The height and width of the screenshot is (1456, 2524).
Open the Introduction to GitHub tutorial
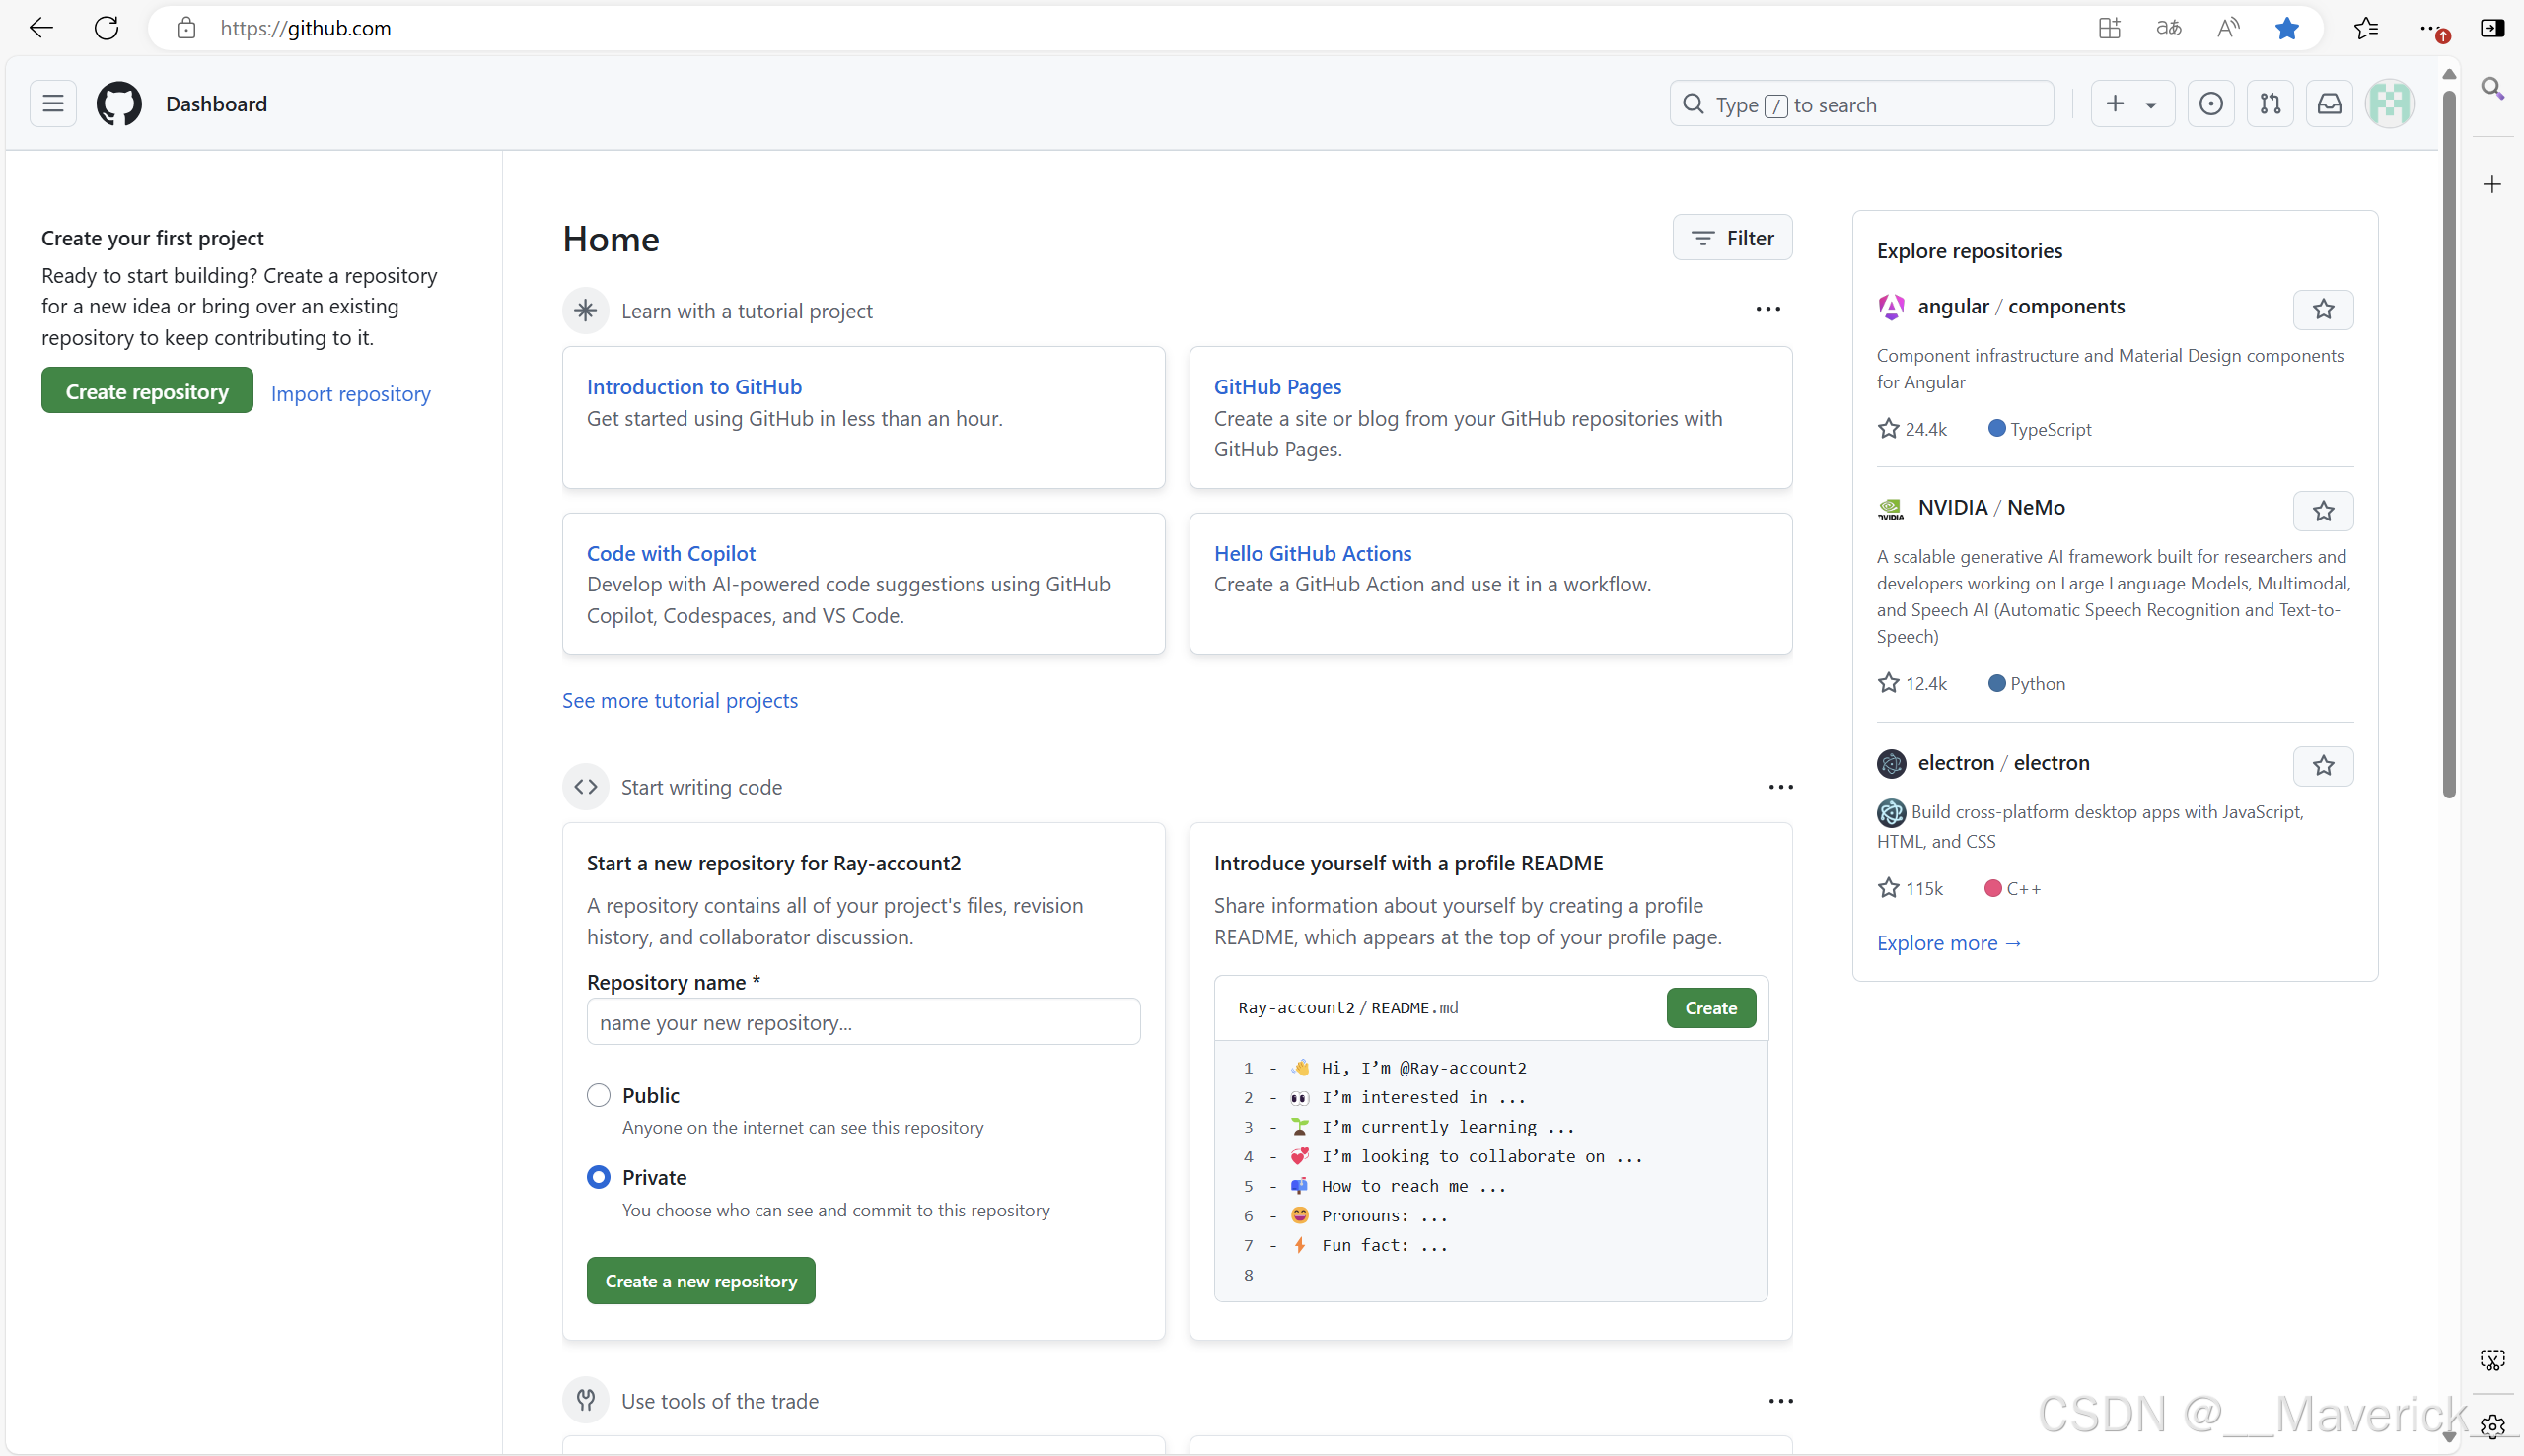[x=693, y=386]
